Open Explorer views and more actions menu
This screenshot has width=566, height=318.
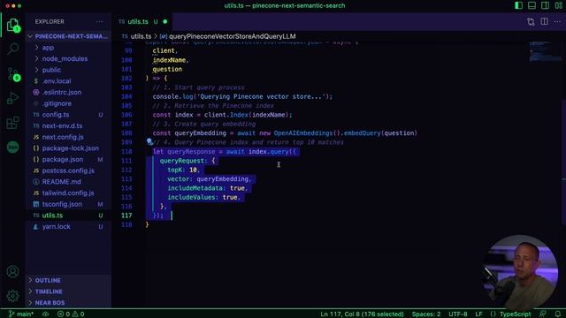(99, 21)
